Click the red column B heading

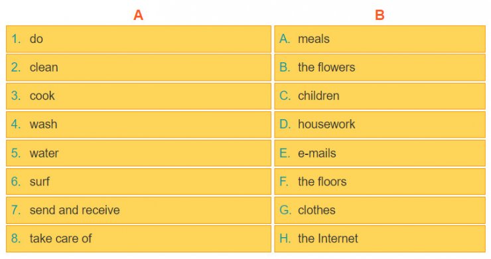pyautogui.click(x=380, y=15)
